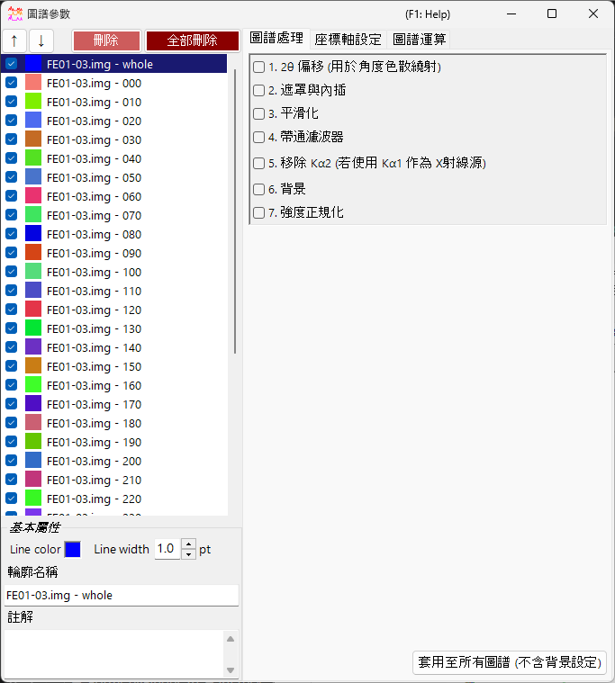The image size is (615, 683).
Task: Click color swatch of FE01-03.img - 060
Action: (x=33, y=195)
